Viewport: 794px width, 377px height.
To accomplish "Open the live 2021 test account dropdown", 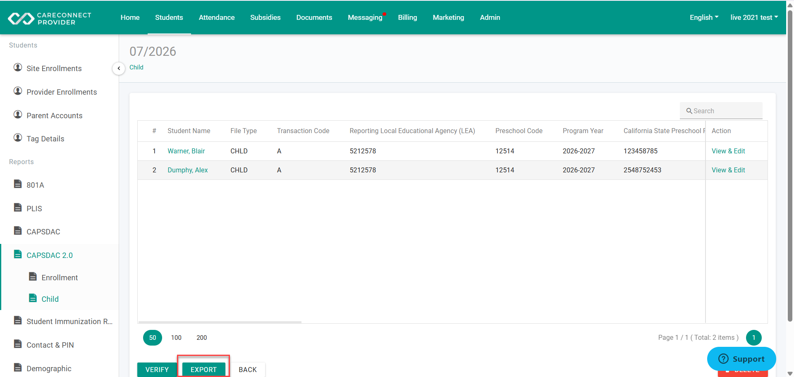I will [754, 17].
